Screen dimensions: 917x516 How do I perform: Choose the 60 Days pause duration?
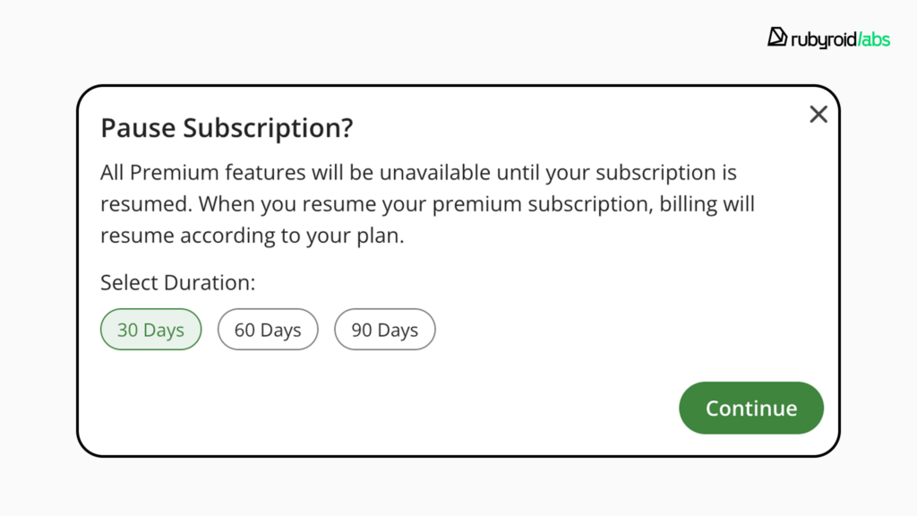tap(268, 330)
